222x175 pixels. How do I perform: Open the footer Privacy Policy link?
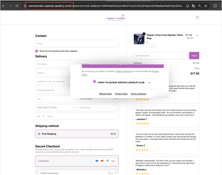click(x=121, y=94)
